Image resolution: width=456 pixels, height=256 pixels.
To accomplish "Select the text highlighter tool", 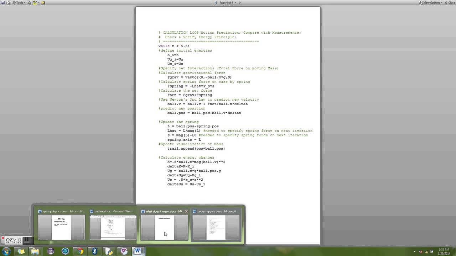I will [35, 2].
